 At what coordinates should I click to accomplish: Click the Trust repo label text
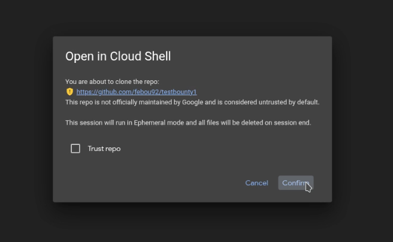point(104,149)
